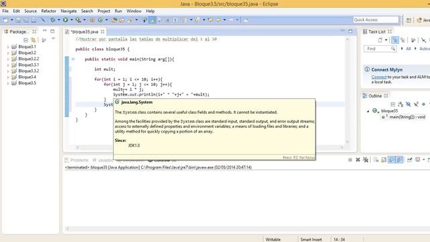Switch to bloque35.java editor tab
This screenshot has width=430, height=242.
pyautogui.click(x=84, y=32)
